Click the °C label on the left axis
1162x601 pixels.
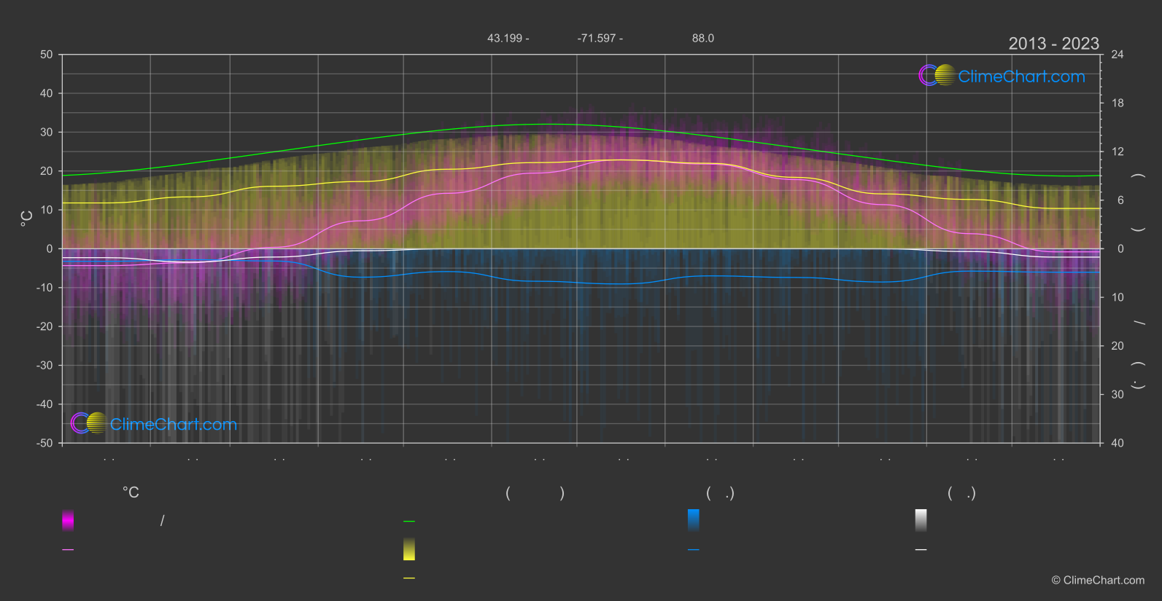(26, 219)
